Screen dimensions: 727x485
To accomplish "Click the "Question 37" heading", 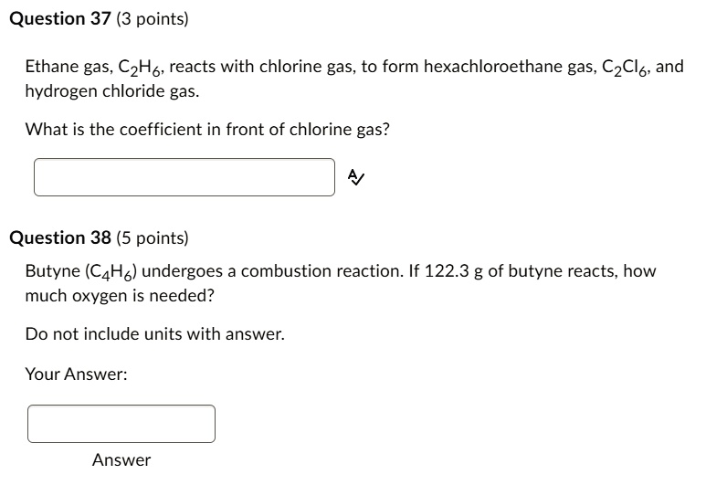I will 60,18.
